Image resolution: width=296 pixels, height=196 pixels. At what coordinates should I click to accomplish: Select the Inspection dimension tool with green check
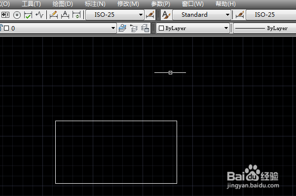28,15
